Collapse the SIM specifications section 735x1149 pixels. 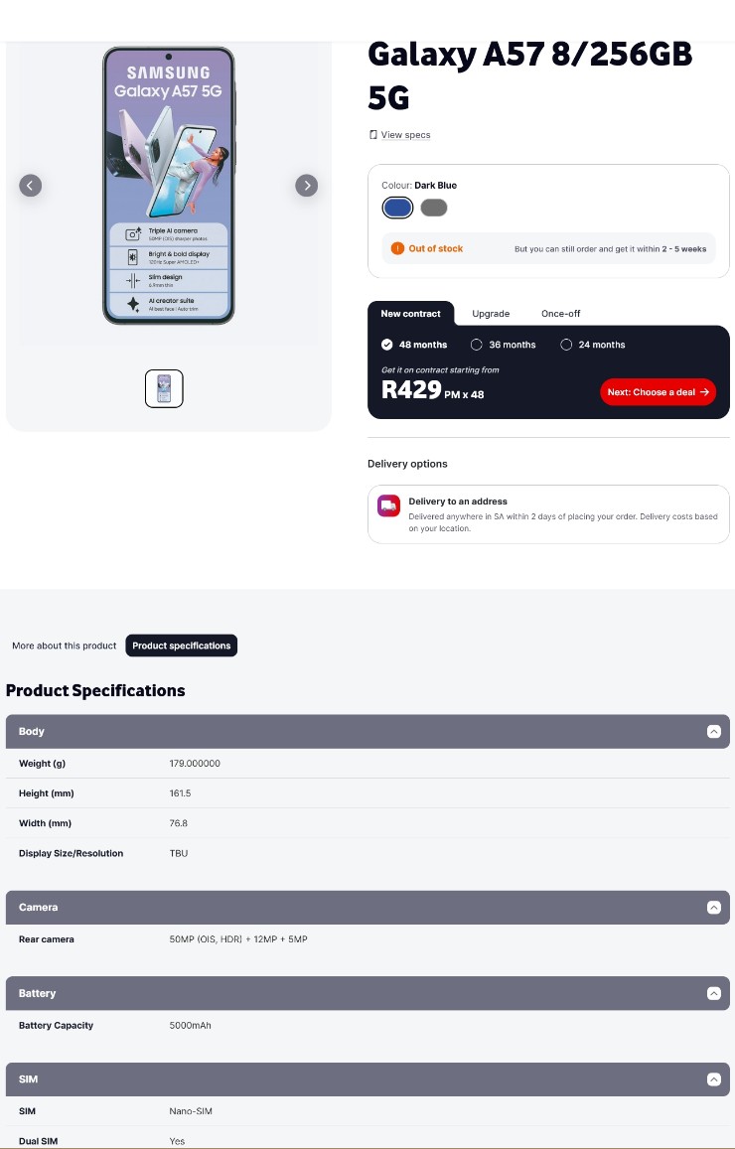(x=714, y=1078)
